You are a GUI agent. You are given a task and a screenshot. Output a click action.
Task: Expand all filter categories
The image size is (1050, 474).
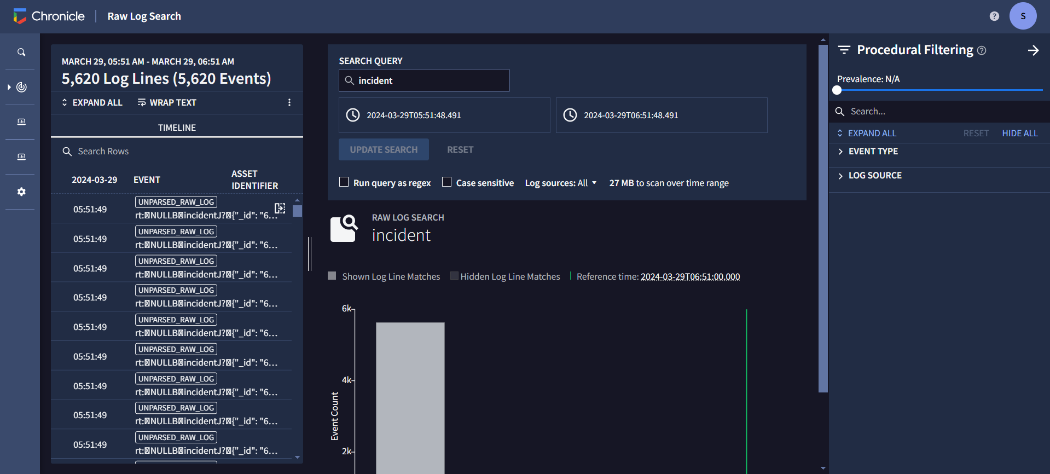[867, 133]
